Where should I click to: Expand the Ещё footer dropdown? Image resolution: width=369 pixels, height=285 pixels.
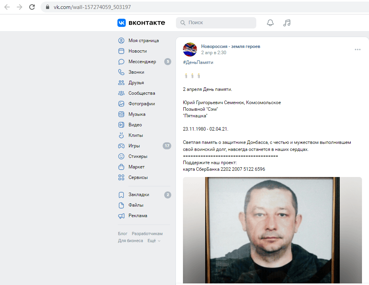154,241
